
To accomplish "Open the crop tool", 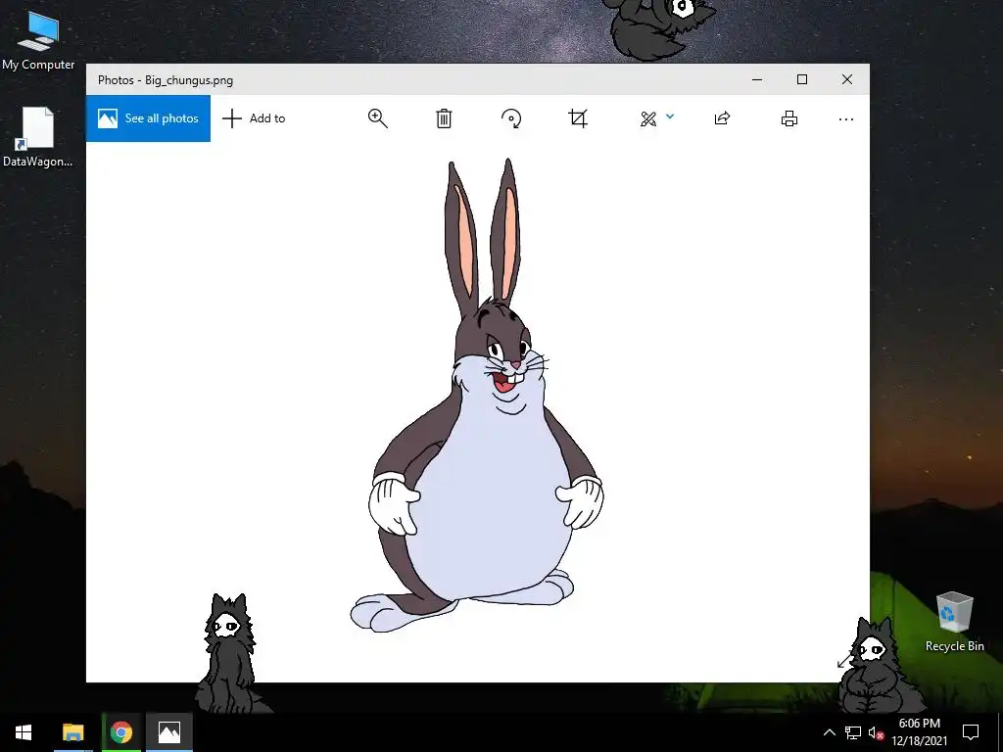I will click(x=578, y=118).
